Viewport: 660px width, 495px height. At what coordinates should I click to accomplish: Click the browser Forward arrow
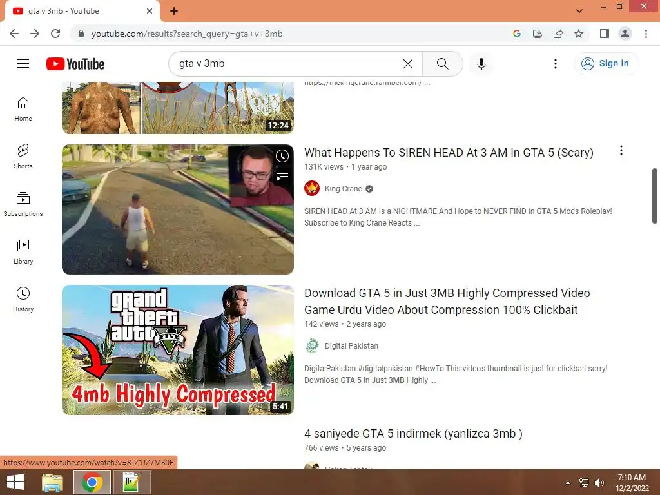coord(35,34)
